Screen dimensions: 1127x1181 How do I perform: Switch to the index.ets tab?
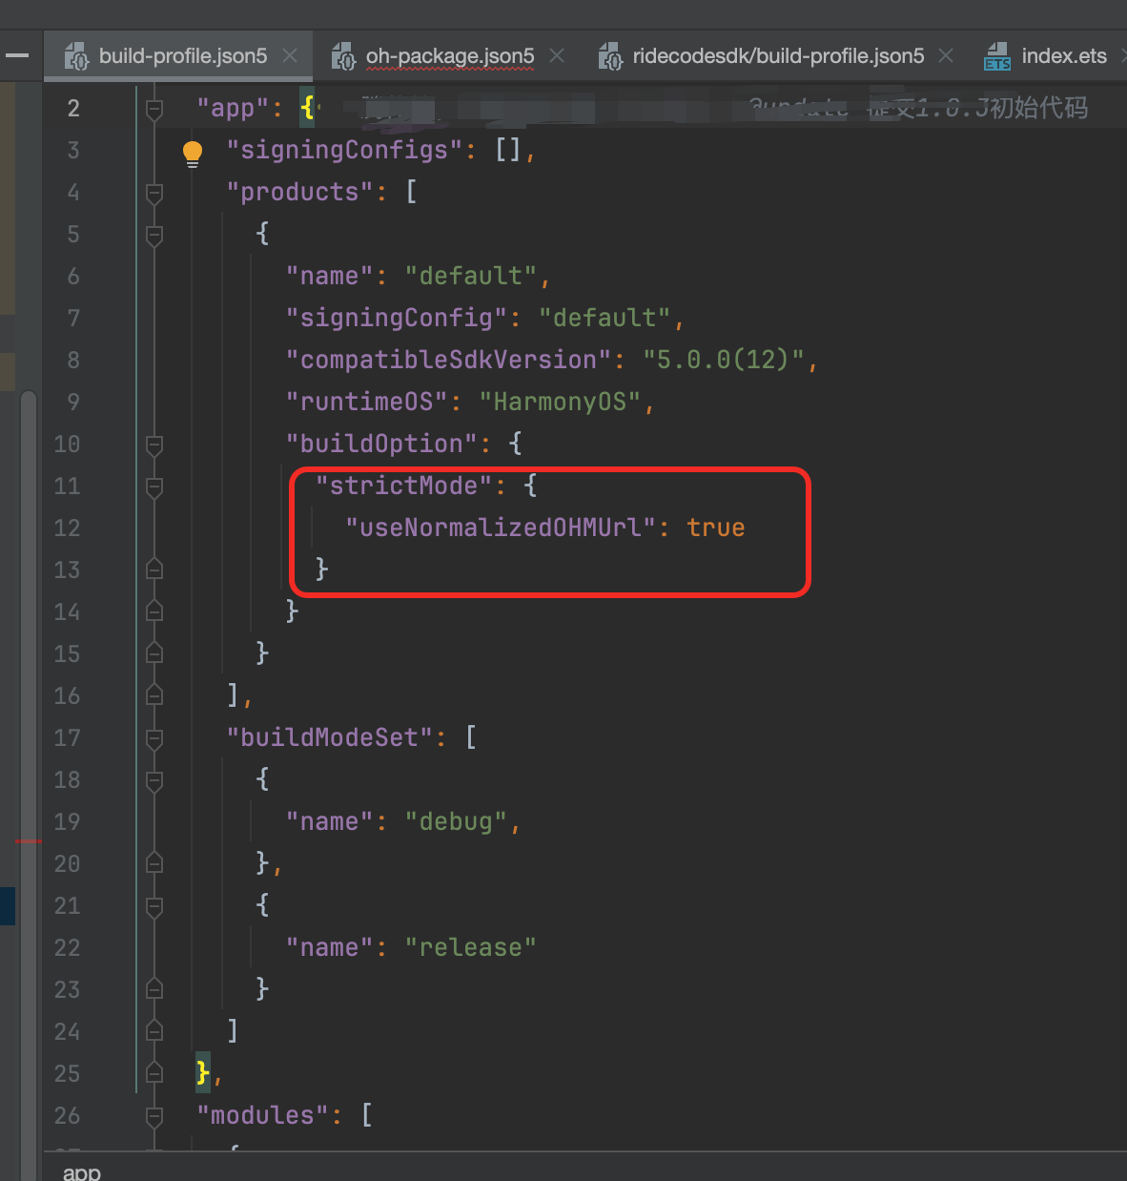(1064, 56)
